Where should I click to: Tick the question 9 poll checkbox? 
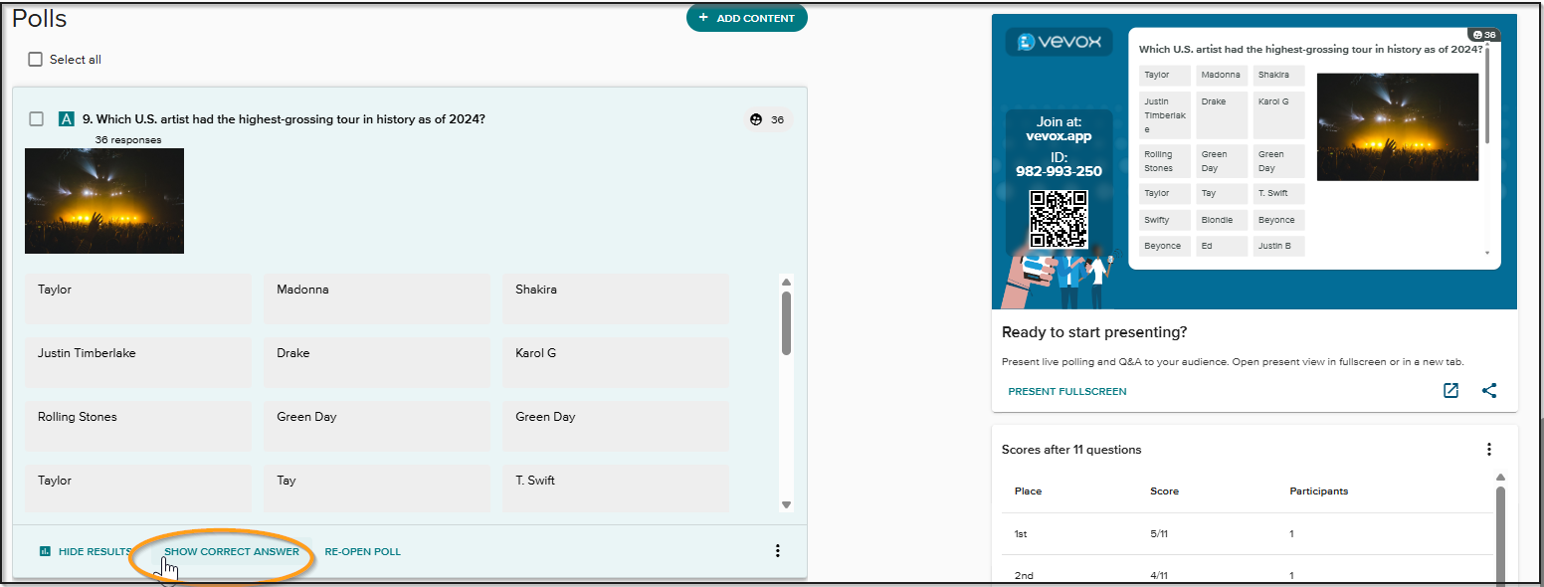pos(37,119)
